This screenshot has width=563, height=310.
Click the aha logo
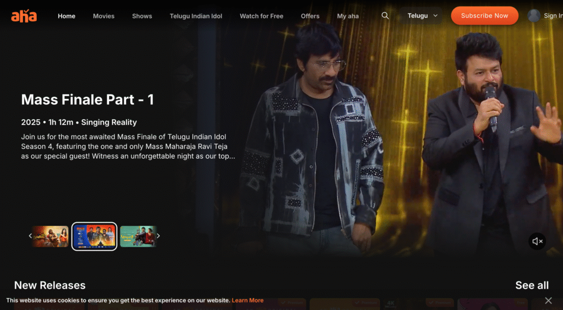24,16
